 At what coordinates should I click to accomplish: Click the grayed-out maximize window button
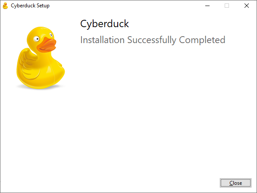click(x=227, y=6)
